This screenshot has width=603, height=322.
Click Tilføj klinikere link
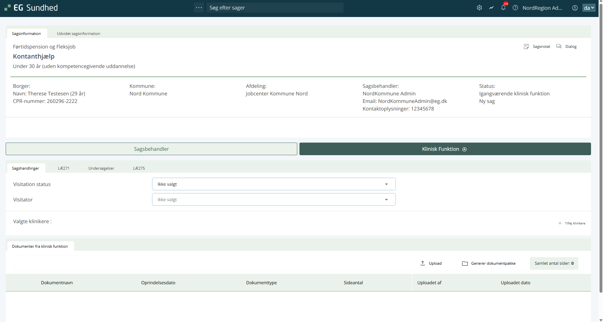572,223
